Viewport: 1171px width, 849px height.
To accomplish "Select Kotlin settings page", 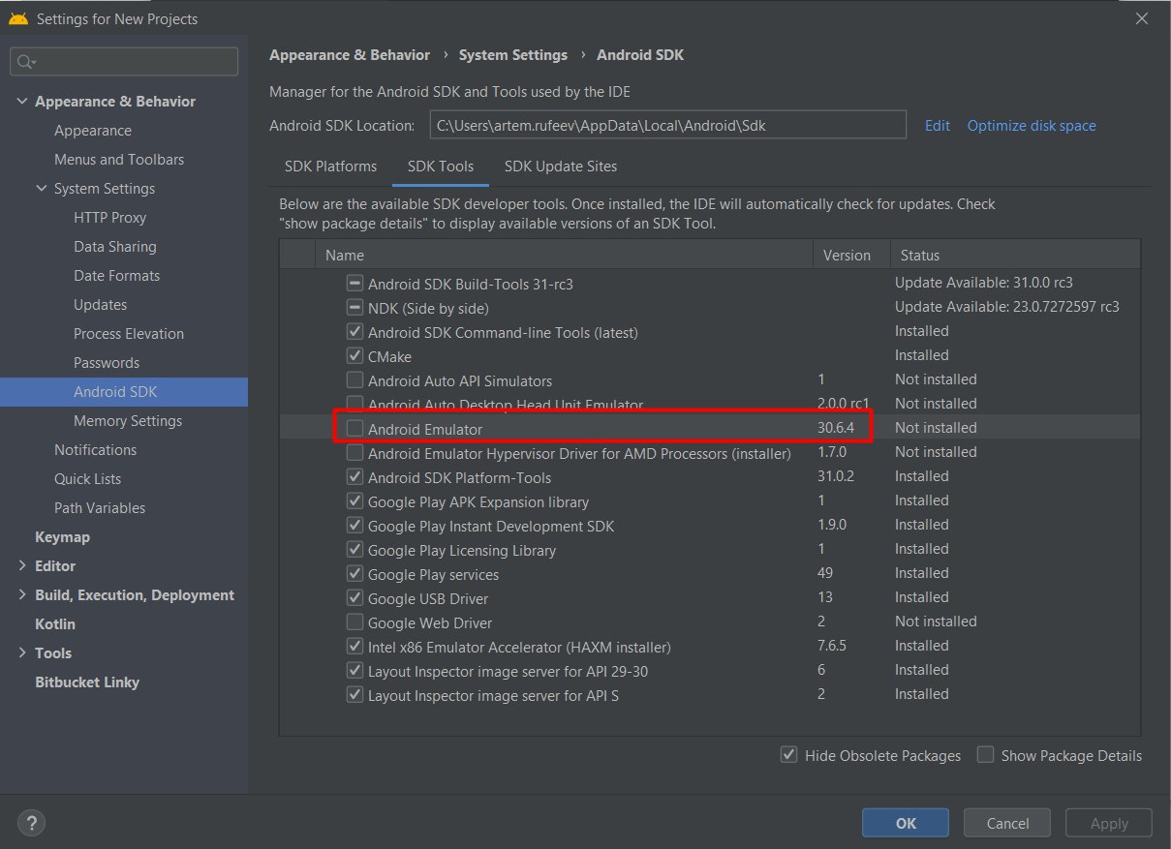I will [55, 623].
